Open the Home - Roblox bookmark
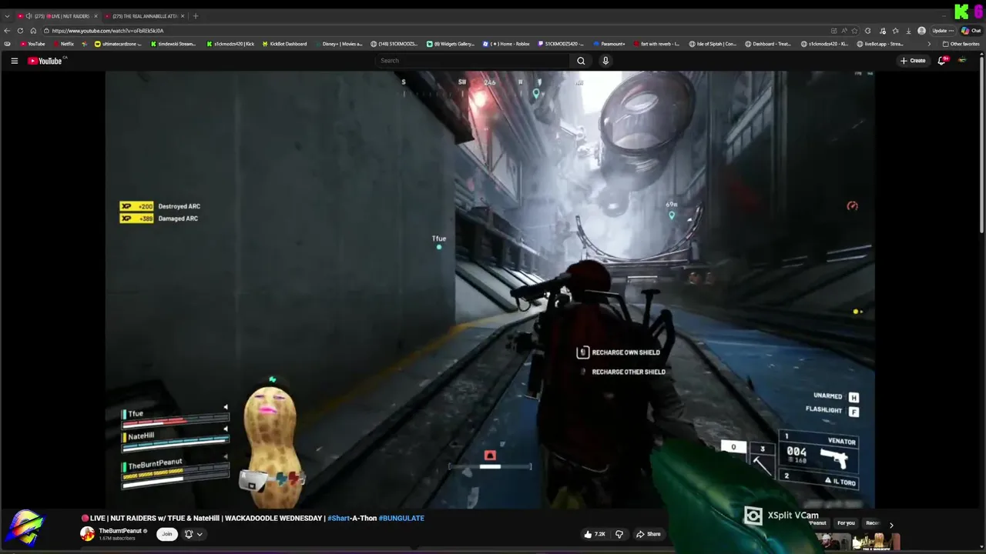The width and height of the screenshot is (986, 554). [x=506, y=44]
